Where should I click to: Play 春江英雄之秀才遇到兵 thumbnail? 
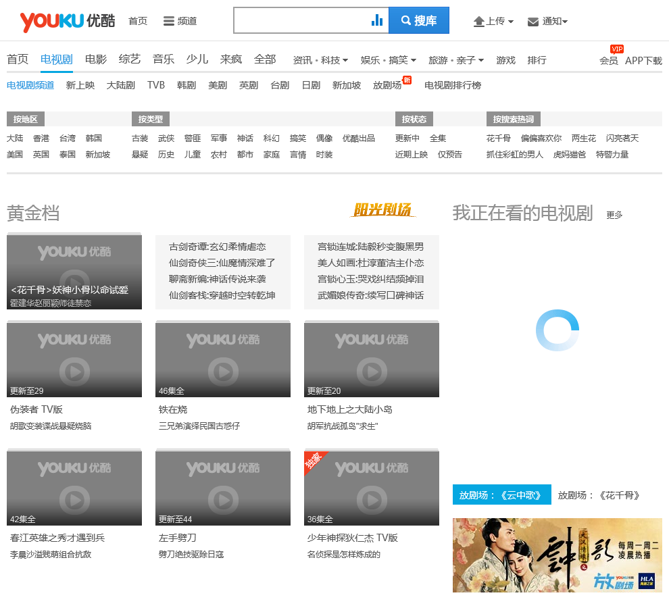[x=74, y=488]
